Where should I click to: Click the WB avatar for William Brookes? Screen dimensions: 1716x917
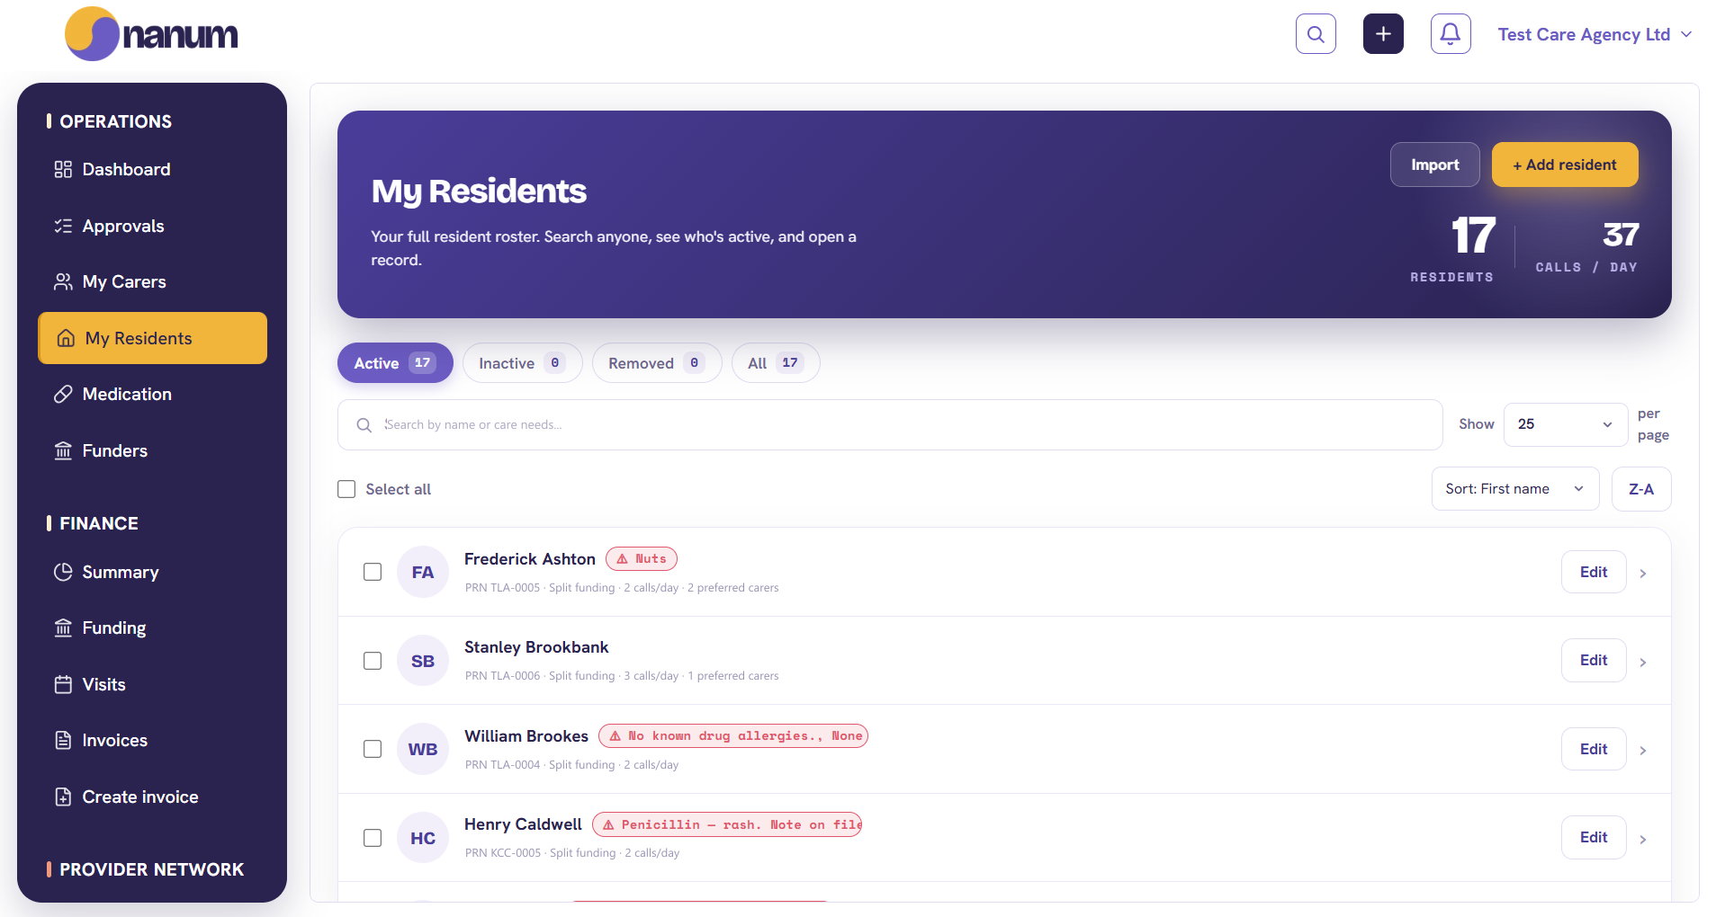(423, 749)
